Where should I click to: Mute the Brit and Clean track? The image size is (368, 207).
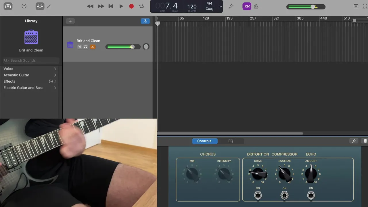(80, 47)
